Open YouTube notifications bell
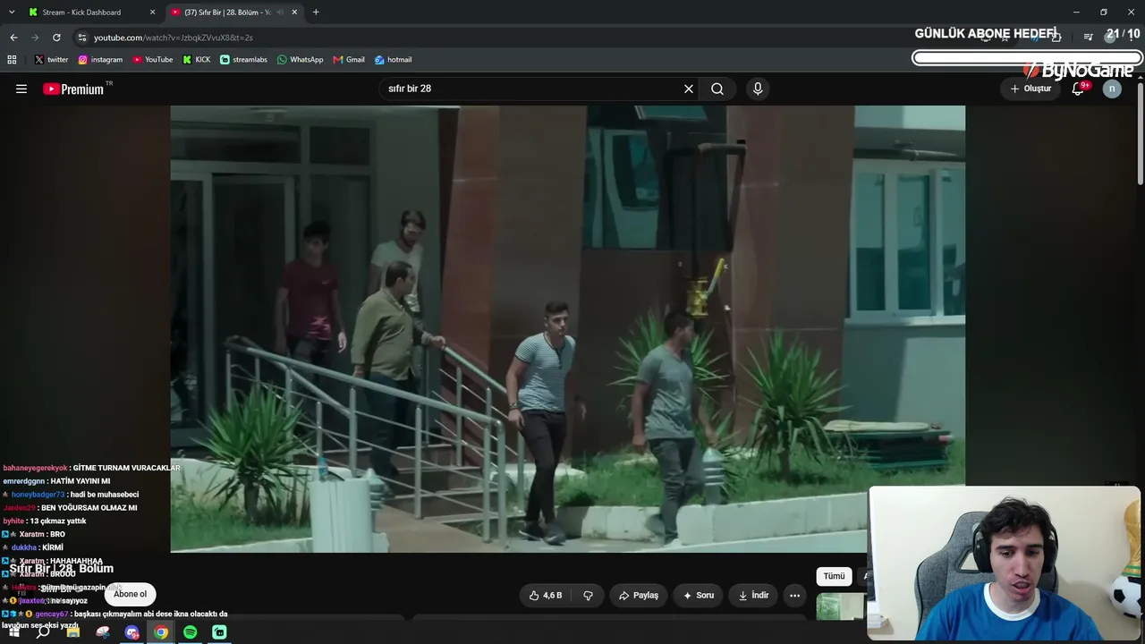Screen dimensions: 1145x644 pos(1079,89)
